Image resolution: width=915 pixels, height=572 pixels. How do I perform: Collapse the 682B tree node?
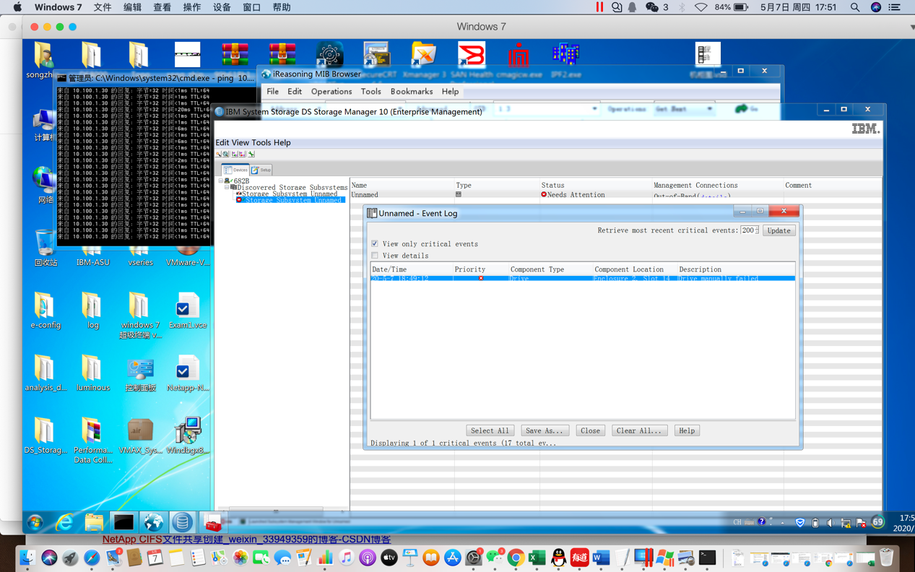(221, 181)
